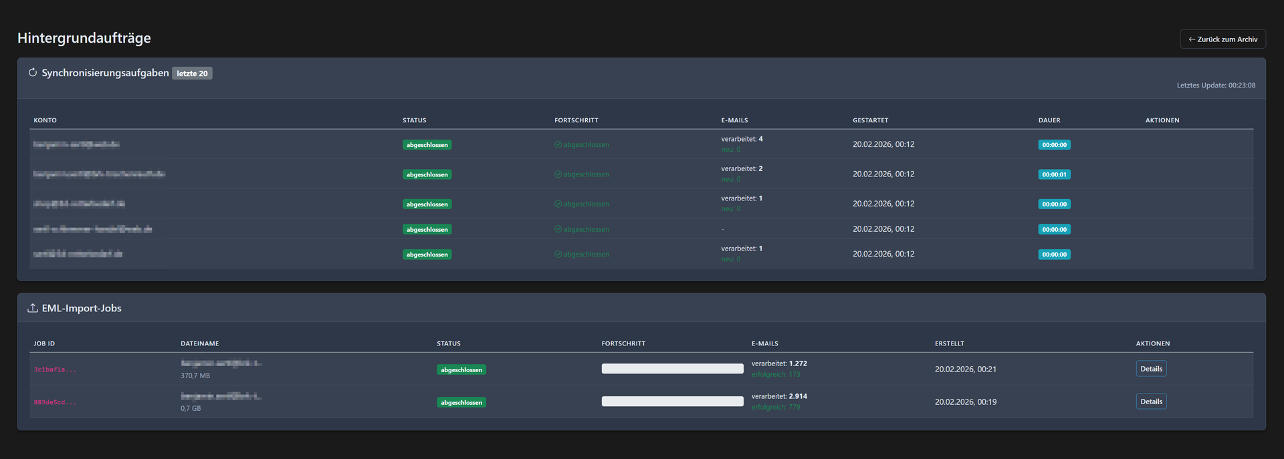Click the abgeschlossen status badge of job 883de5cd
This screenshot has width=1284, height=459.
pos(461,402)
